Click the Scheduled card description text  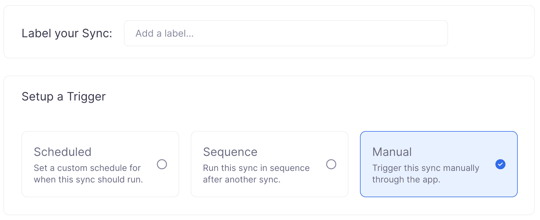pos(88,174)
